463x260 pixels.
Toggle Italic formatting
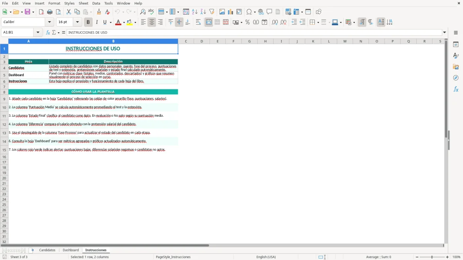pos(97,22)
